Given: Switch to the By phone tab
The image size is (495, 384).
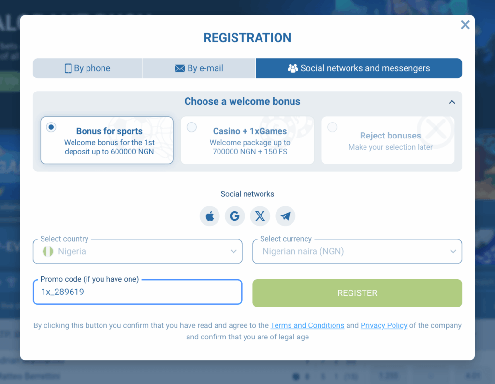Looking at the screenshot, I should 87,68.
